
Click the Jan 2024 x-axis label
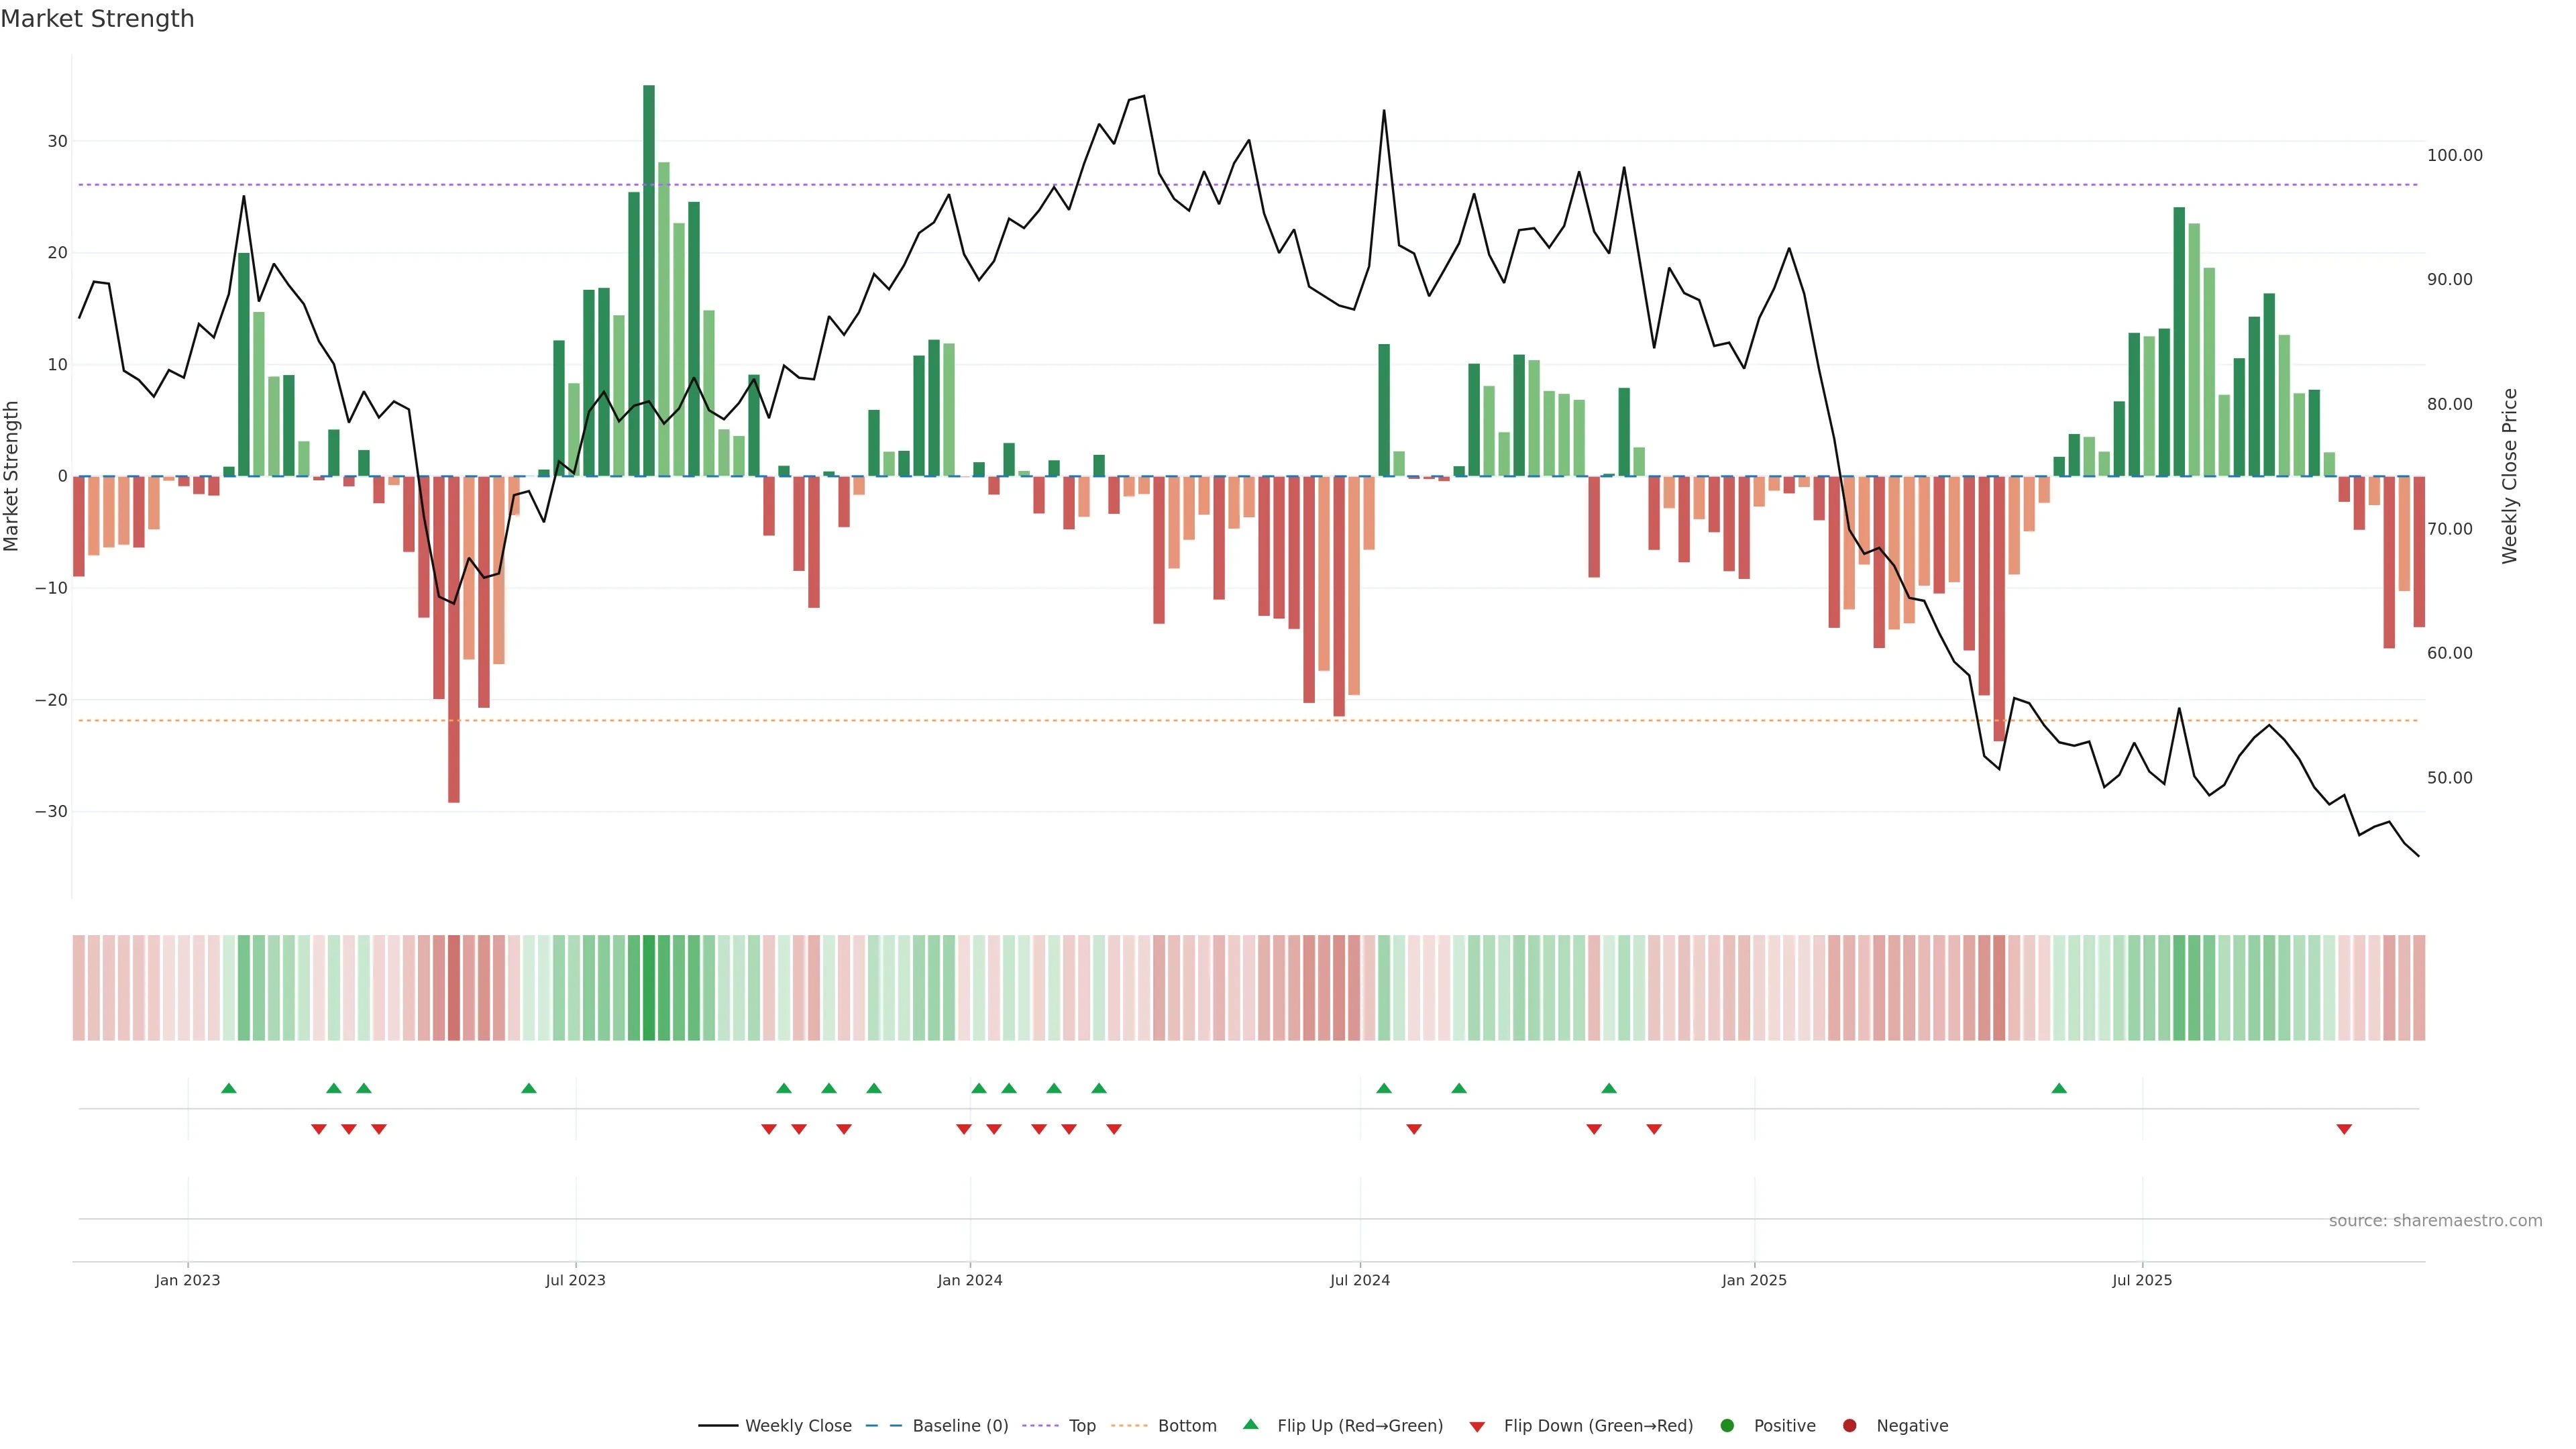click(969, 1280)
